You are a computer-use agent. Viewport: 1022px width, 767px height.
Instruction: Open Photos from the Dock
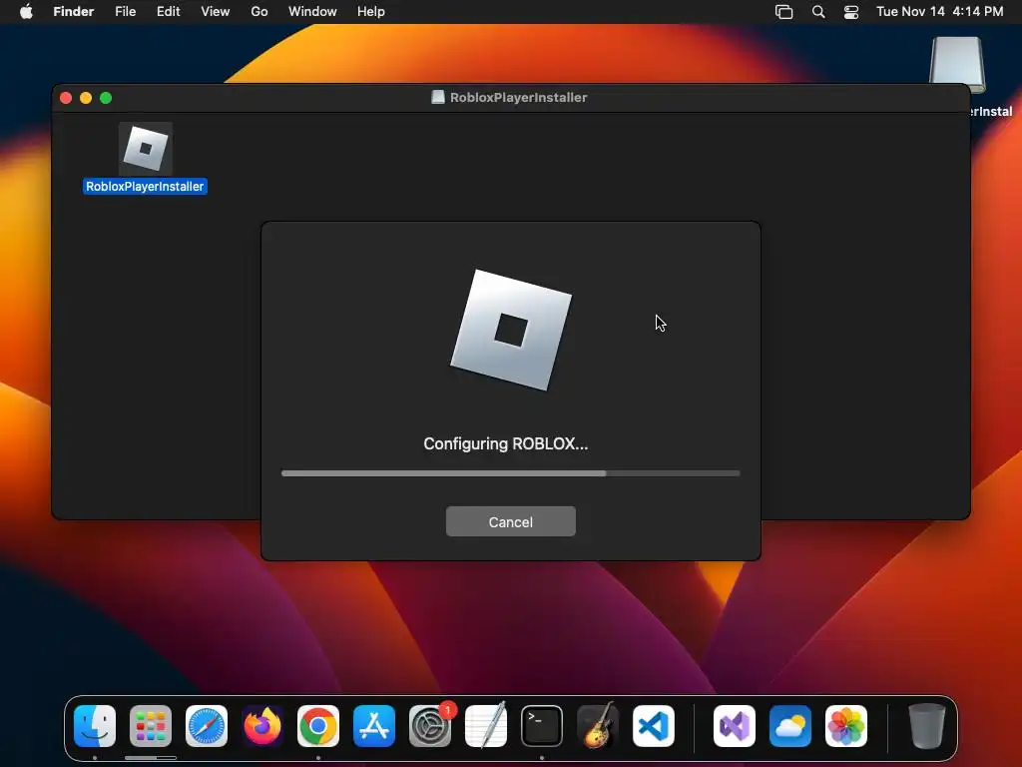click(846, 726)
